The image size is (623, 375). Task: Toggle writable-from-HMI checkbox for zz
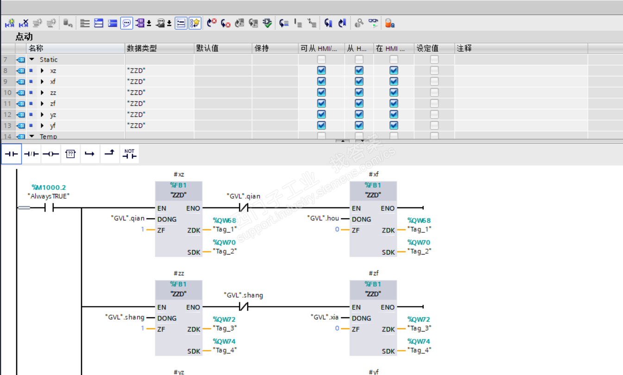pos(359,93)
